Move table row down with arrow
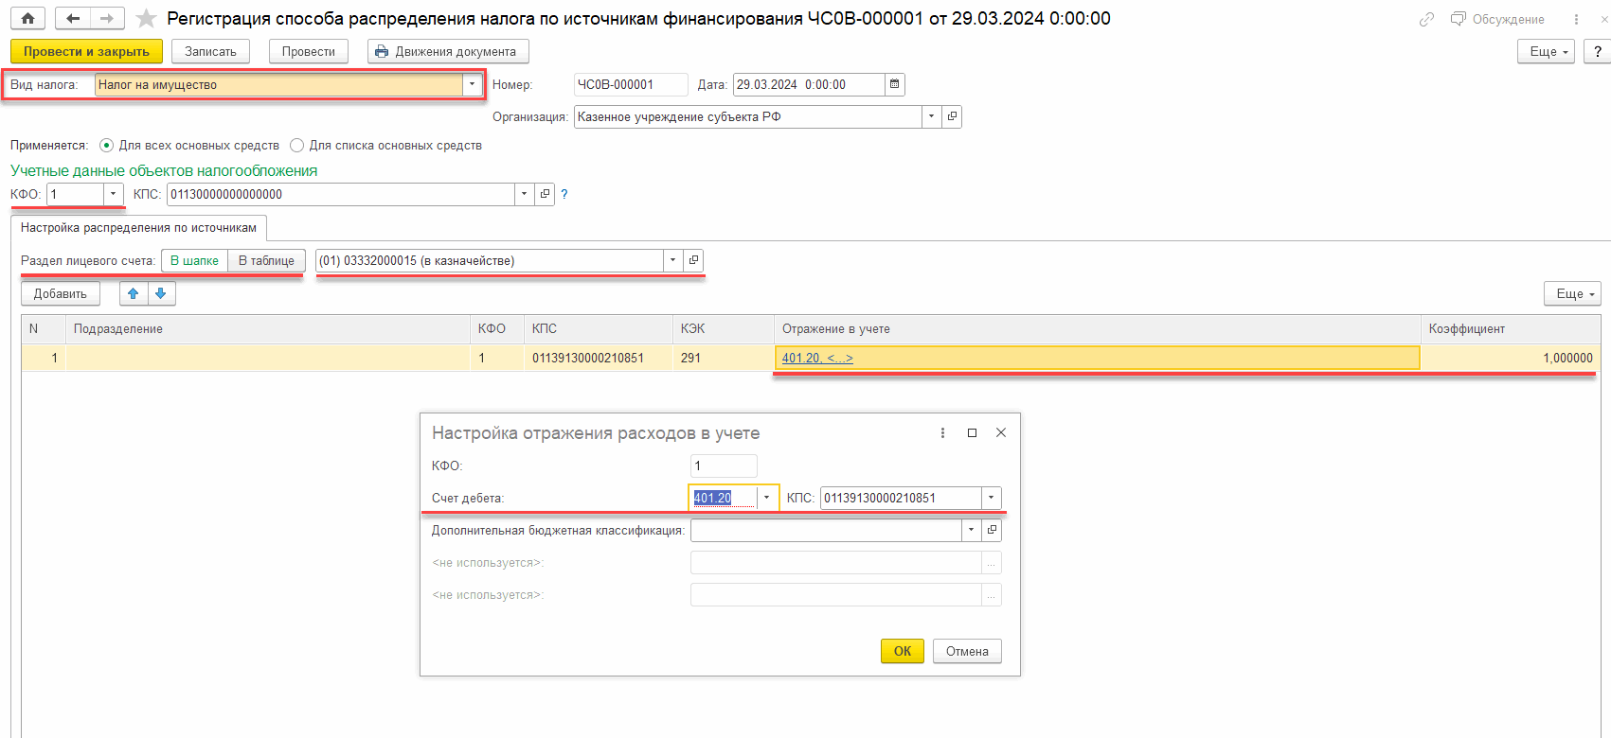The image size is (1611, 738). 161,293
